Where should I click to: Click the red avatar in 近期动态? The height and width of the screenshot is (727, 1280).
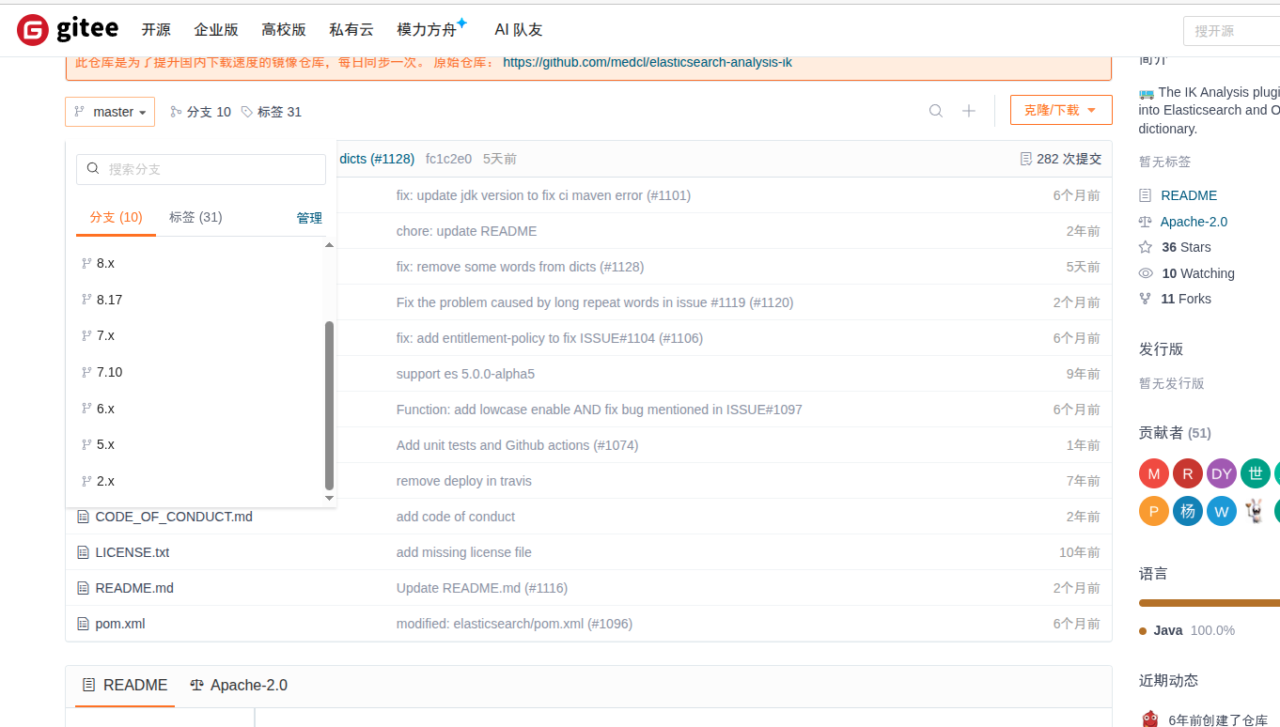1150,719
